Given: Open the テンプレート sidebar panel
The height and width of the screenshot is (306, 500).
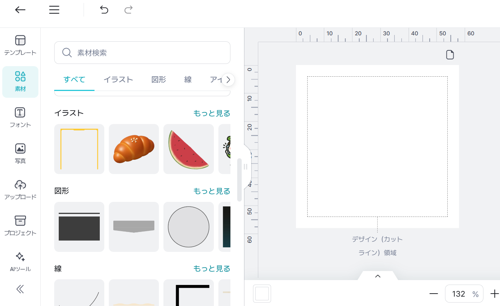Looking at the screenshot, I should click(x=20, y=45).
